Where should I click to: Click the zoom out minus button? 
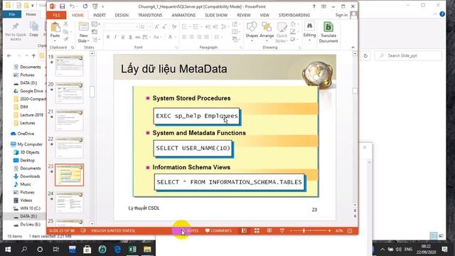pyautogui.click(x=291, y=230)
